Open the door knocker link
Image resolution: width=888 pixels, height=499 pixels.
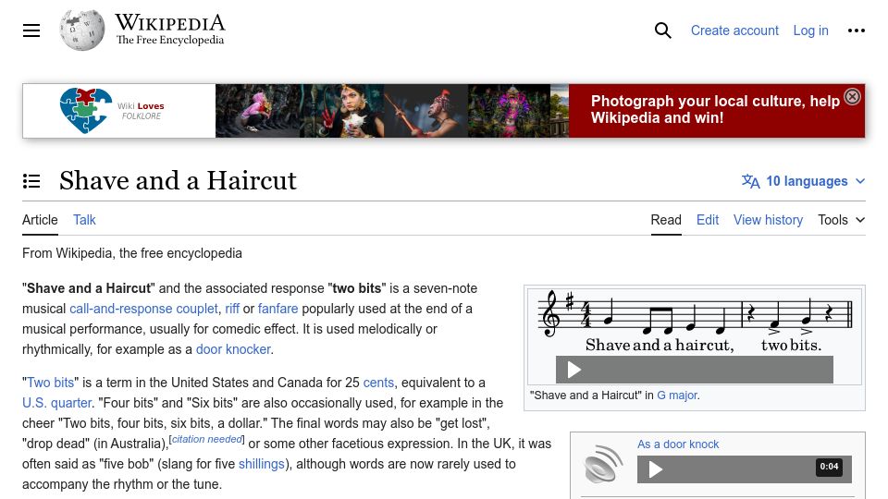point(233,349)
